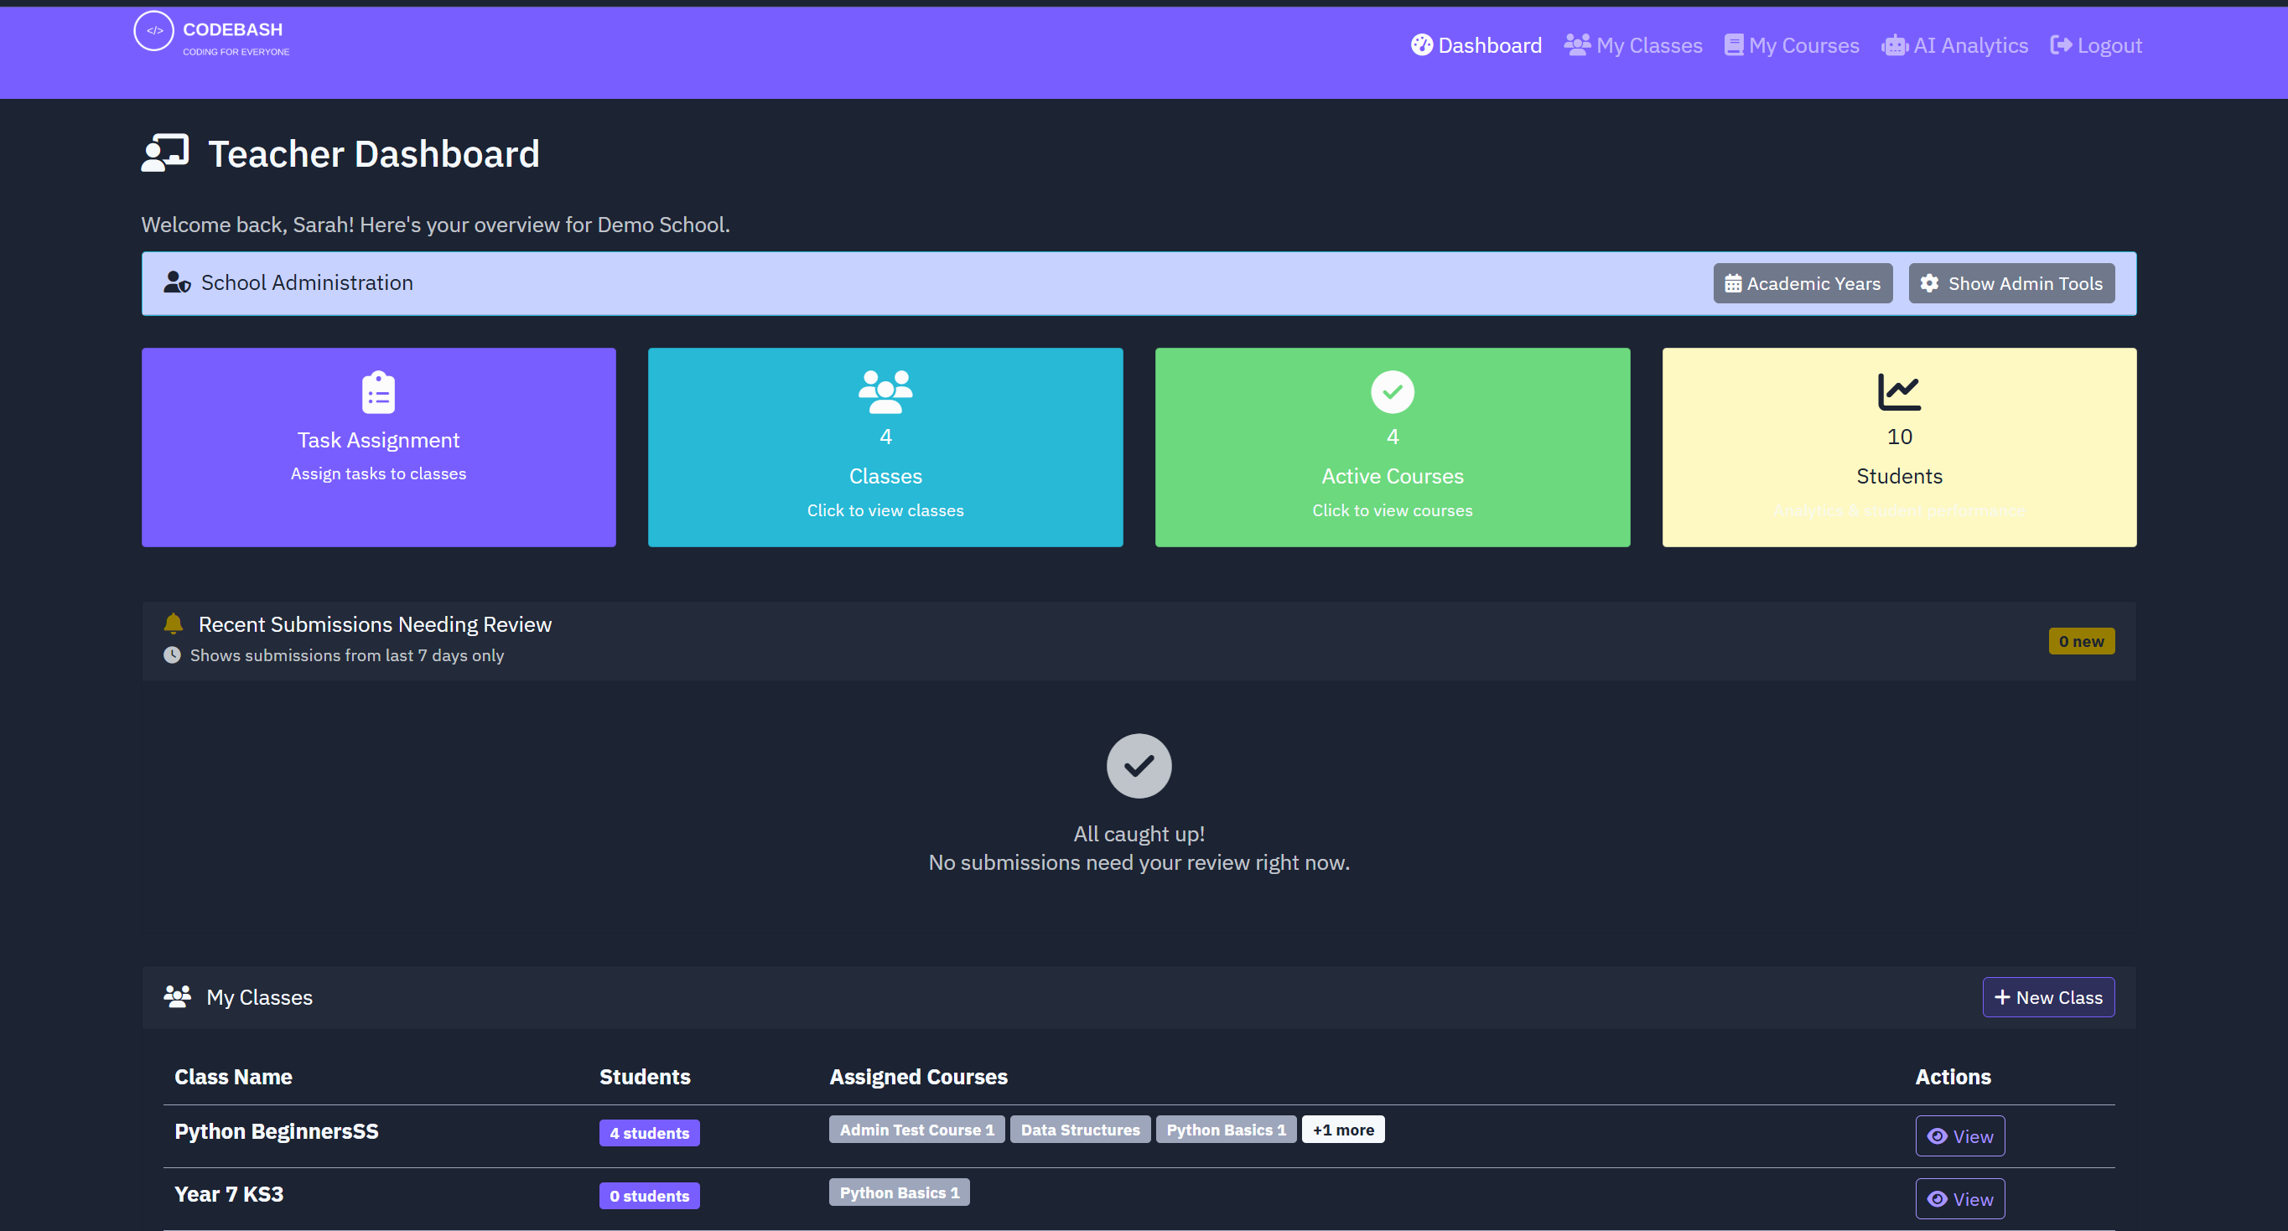
Task: Click the Students column header
Action: [645, 1078]
